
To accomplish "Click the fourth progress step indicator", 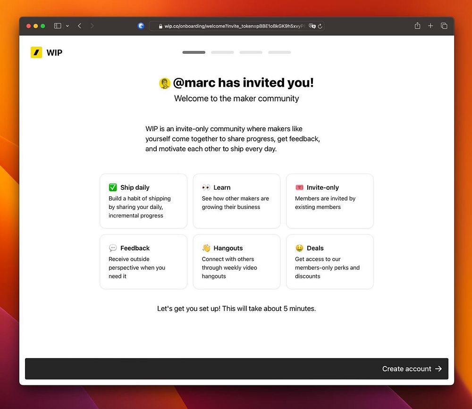I will click(279, 52).
